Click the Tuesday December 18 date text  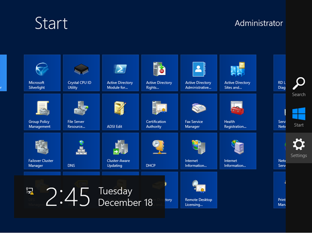click(x=125, y=197)
